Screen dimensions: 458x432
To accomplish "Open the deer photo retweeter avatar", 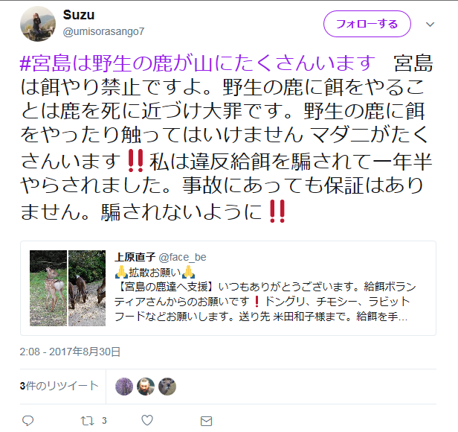I will 167,387.
